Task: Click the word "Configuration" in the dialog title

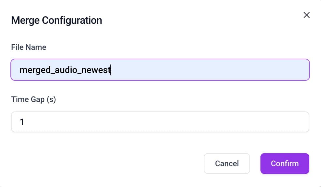Action: (x=72, y=21)
